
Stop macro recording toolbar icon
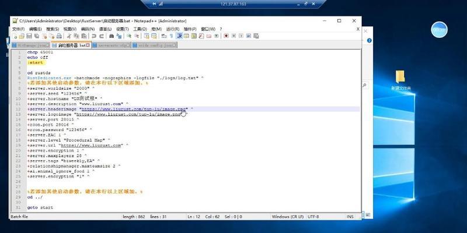(234, 36)
